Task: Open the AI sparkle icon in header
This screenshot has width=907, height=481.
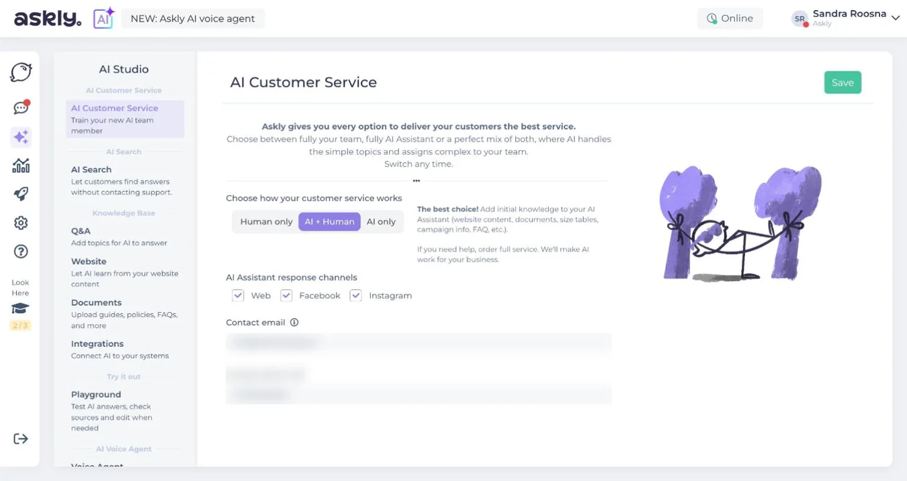Action: [103, 18]
